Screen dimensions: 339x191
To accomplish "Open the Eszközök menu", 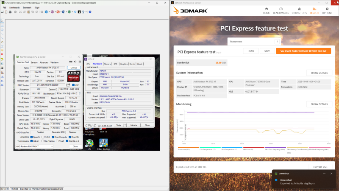I will (27, 8).
